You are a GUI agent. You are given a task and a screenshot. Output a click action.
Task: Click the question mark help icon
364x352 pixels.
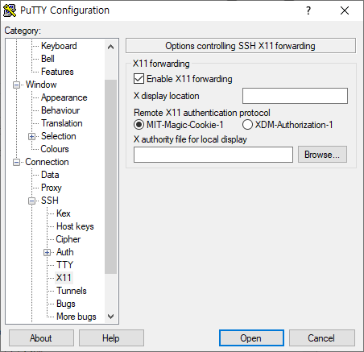pyautogui.click(x=308, y=10)
